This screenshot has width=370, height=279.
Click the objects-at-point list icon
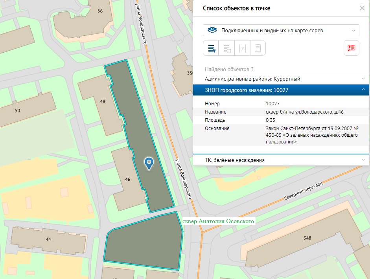click(211, 48)
